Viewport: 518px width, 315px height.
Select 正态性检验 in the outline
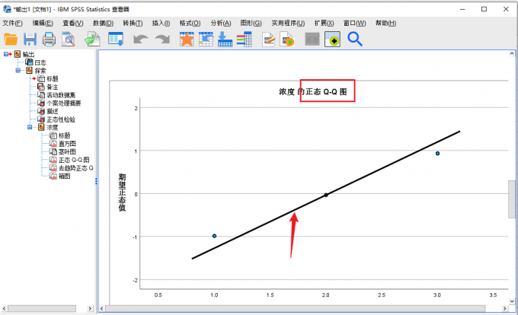[x=61, y=119]
